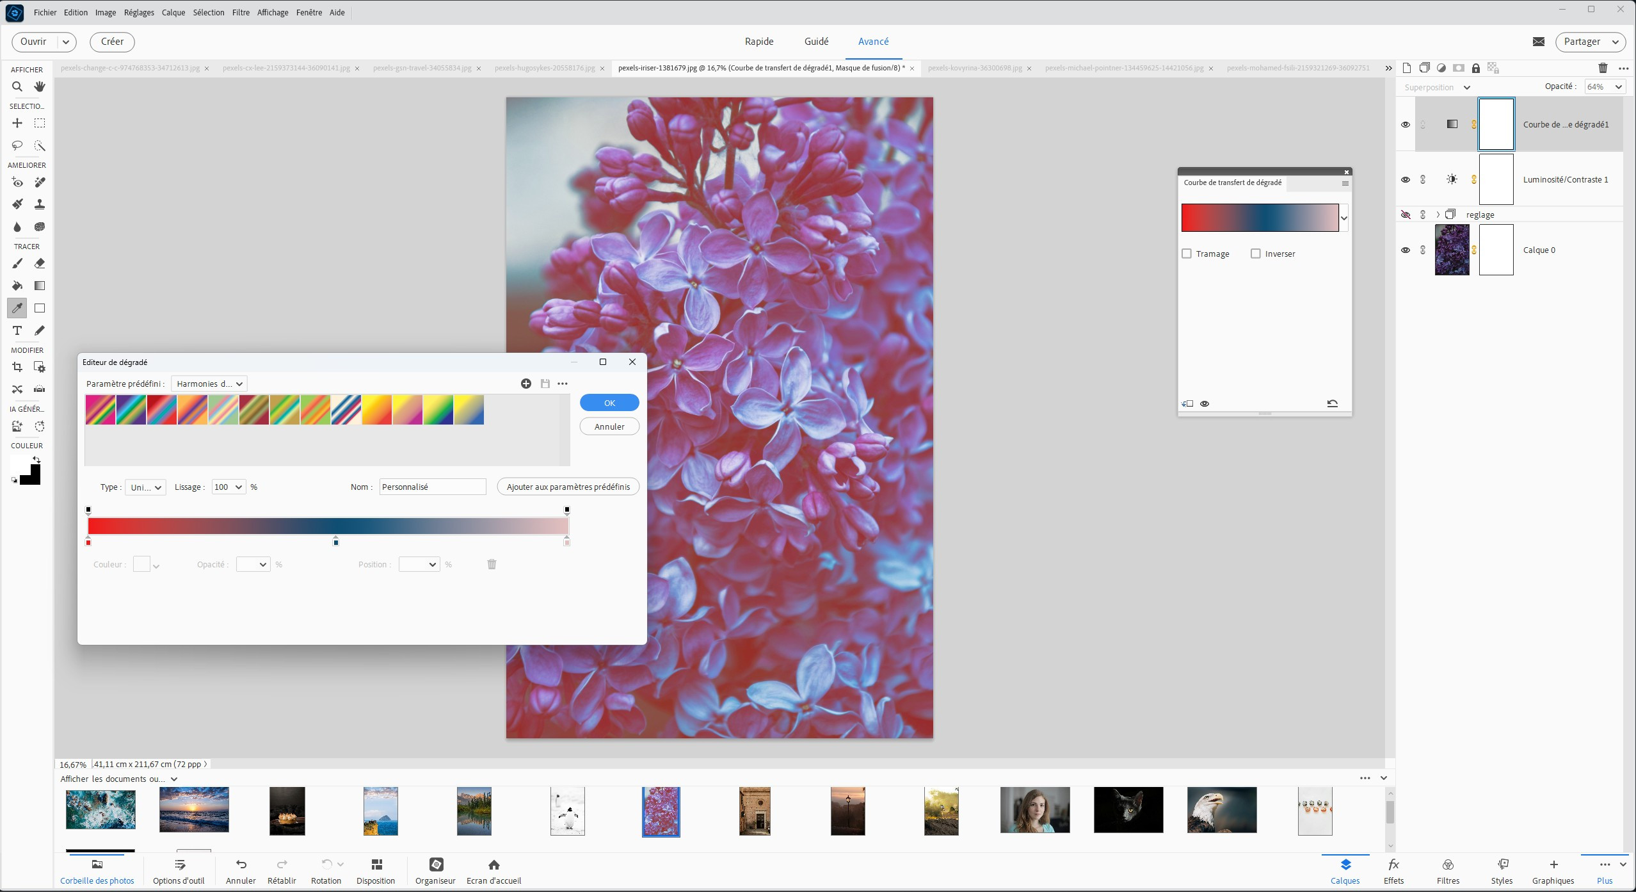Hide the Calque 0 layer
Viewport: 1636px width, 892px height.
point(1405,250)
